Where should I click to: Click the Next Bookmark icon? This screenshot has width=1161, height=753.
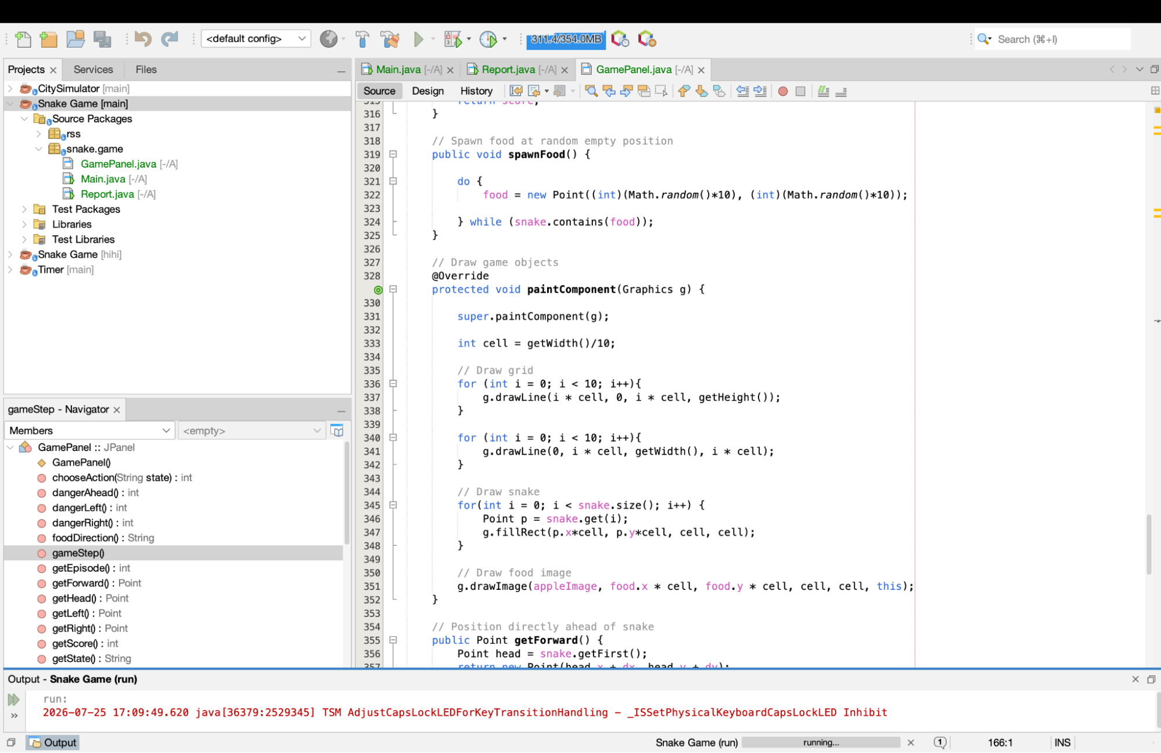702,91
